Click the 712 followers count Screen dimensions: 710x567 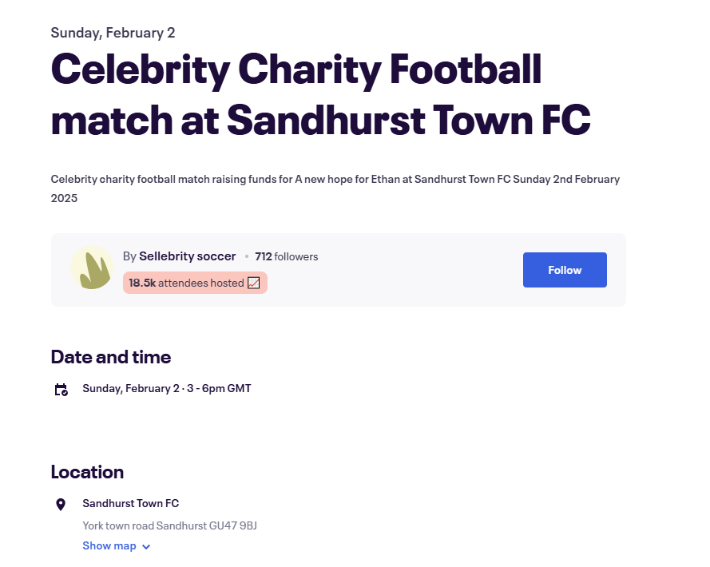(x=286, y=257)
